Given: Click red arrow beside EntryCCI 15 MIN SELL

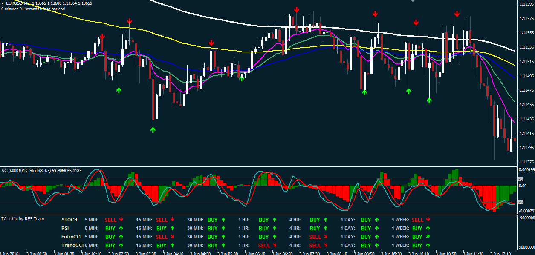Looking at the screenshot, I should tap(172, 237).
